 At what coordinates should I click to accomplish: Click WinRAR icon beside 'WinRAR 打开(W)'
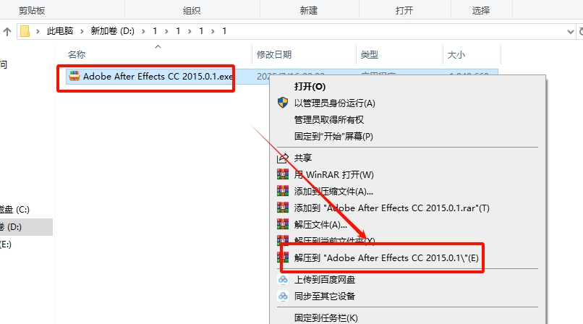click(x=283, y=174)
